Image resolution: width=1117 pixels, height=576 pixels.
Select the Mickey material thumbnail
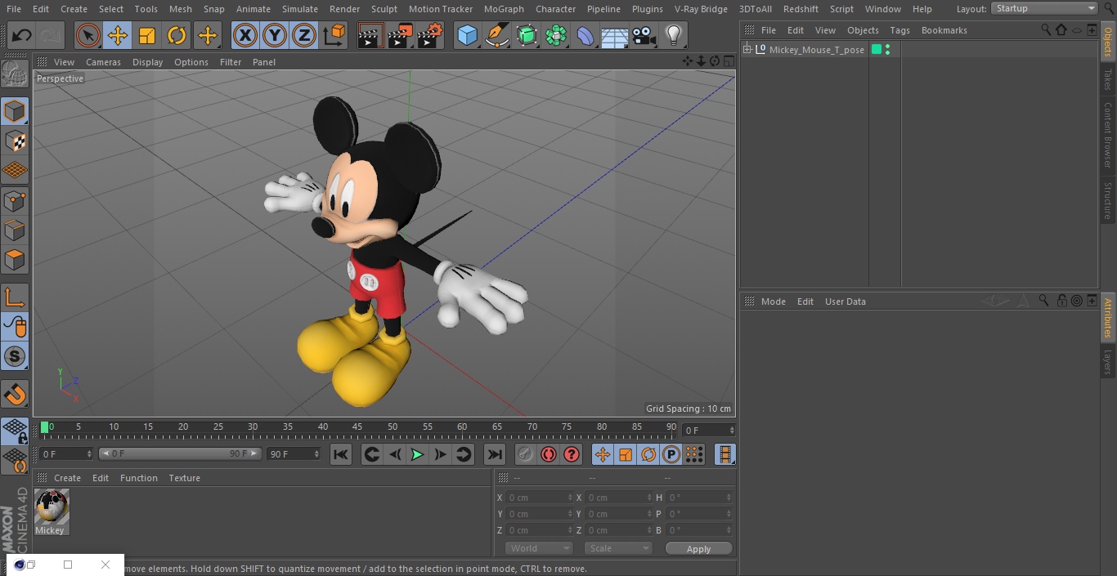[x=52, y=507]
